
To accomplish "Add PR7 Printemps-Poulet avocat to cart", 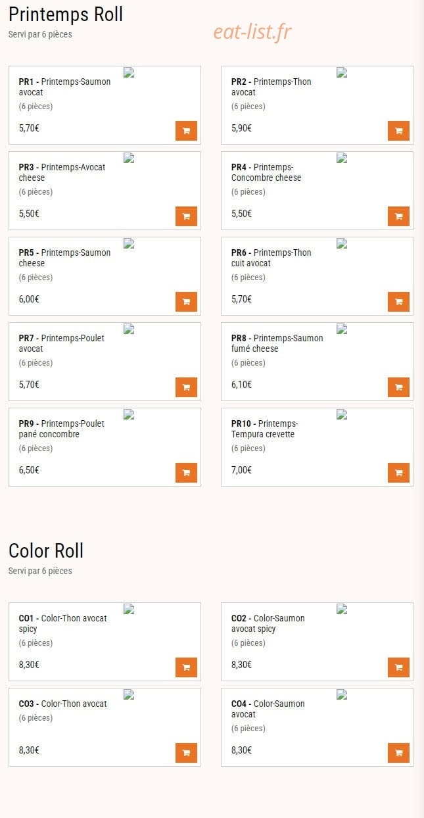I will (186, 387).
